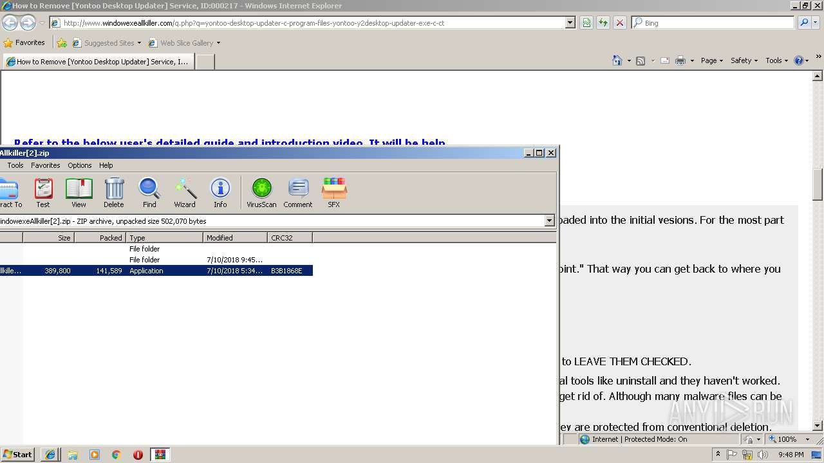
Task: Sort files by the Modified column header
Action: click(235, 238)
